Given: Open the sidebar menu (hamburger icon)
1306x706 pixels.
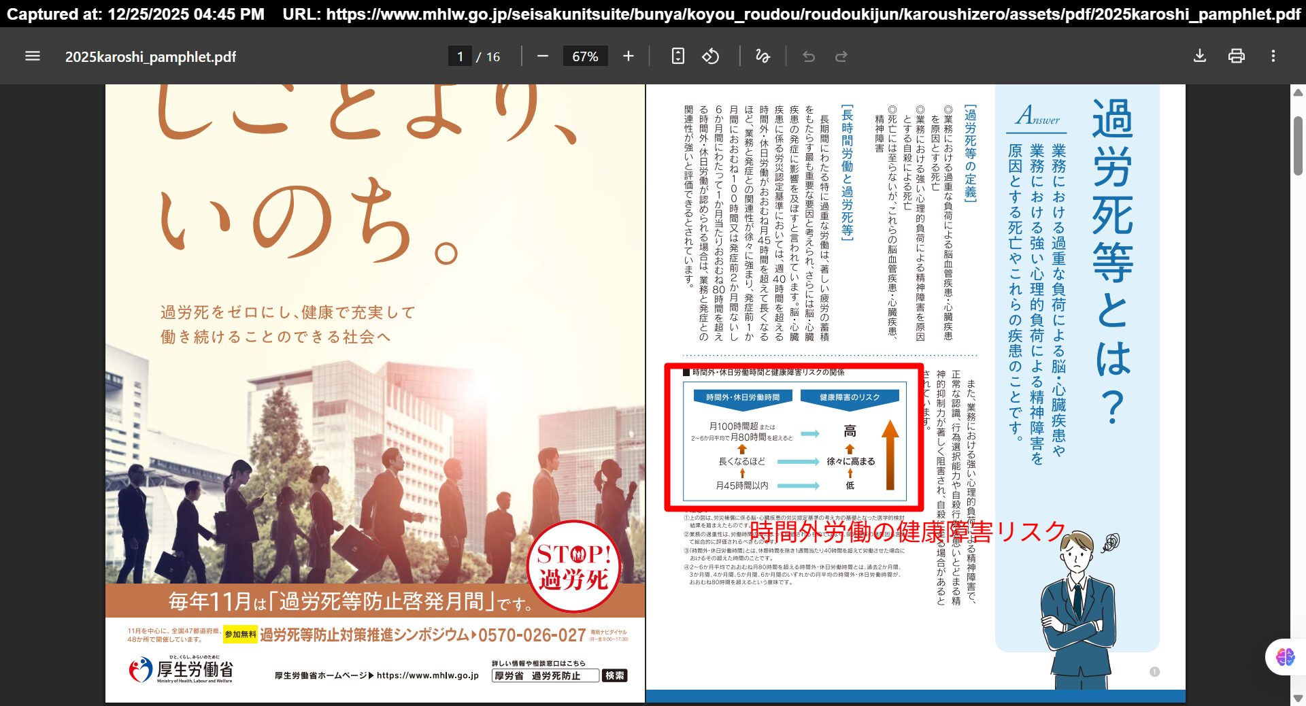Looking at the screenshot, I should tap(32, 56).
